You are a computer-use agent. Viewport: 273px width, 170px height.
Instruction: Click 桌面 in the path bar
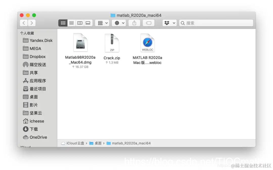pyautogui.click(x=95, y=143)
